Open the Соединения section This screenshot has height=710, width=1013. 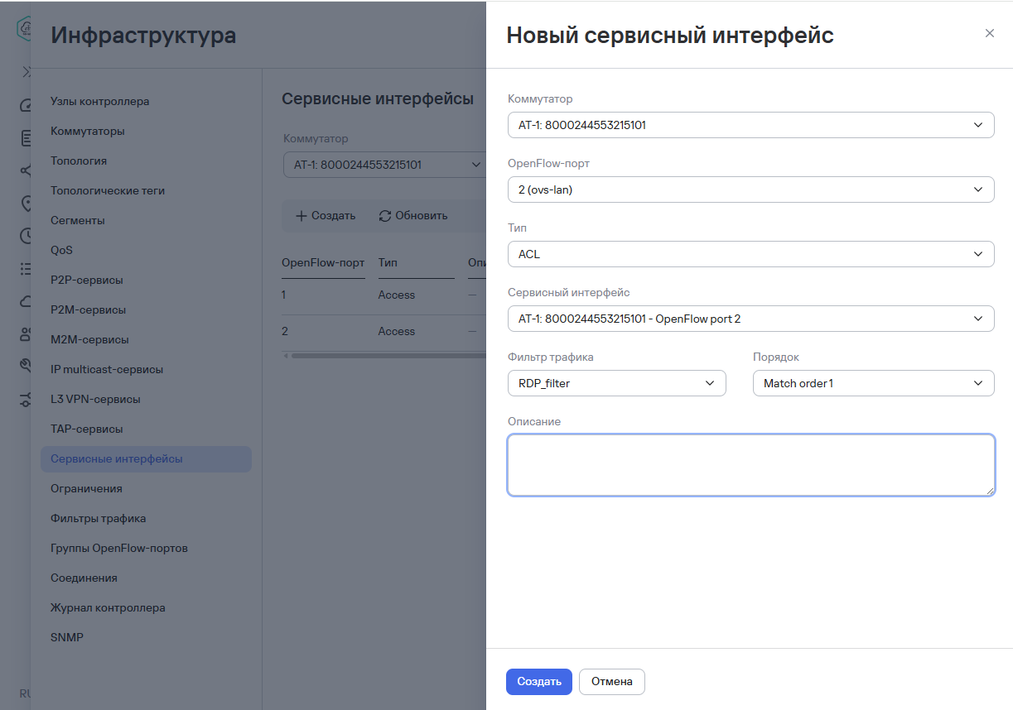84,578
